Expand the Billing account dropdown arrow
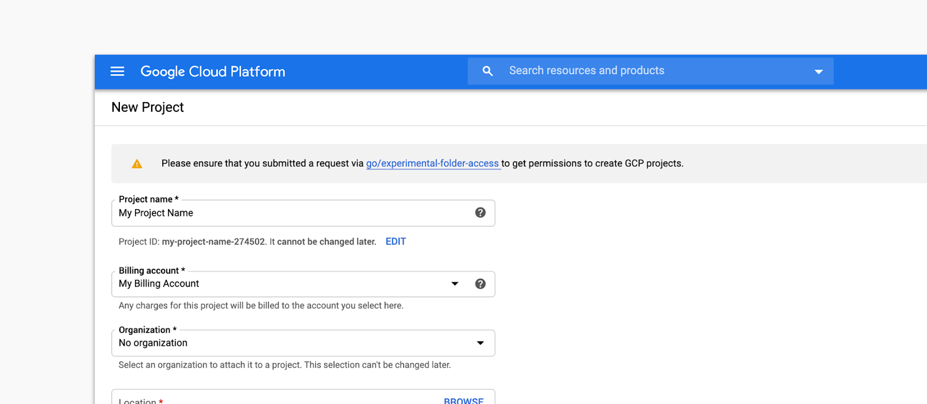 [x=455, y=284]
